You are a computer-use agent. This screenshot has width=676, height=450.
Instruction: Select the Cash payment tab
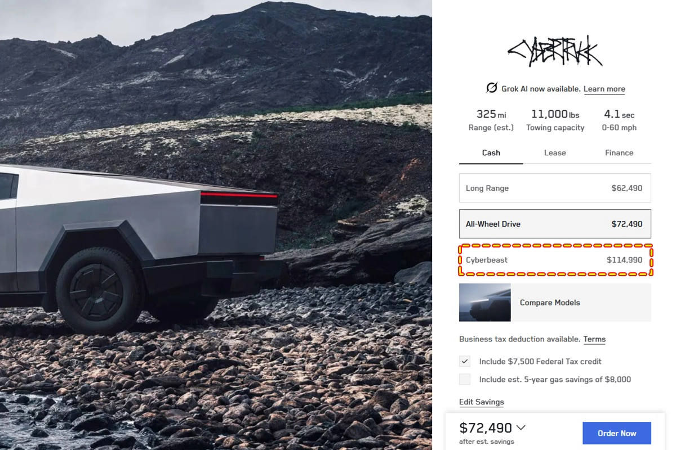point(491,153)
